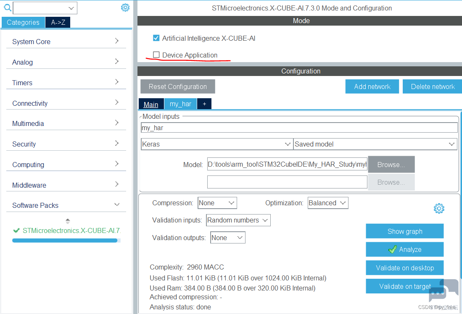Click the up-down sort arrows under Software Packs
This screenshot has width=462, height=314.
[68, 221]
